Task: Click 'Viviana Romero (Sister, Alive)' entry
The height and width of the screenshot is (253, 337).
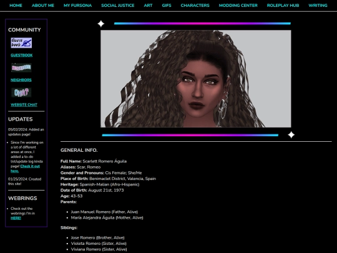Action: click(99, 249)
